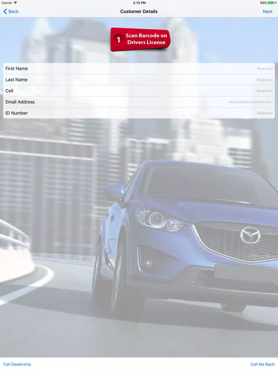Click the battery icon in status bar
Image resolution: width=278 pixels, height=371 pixels.
click(271, 3)
